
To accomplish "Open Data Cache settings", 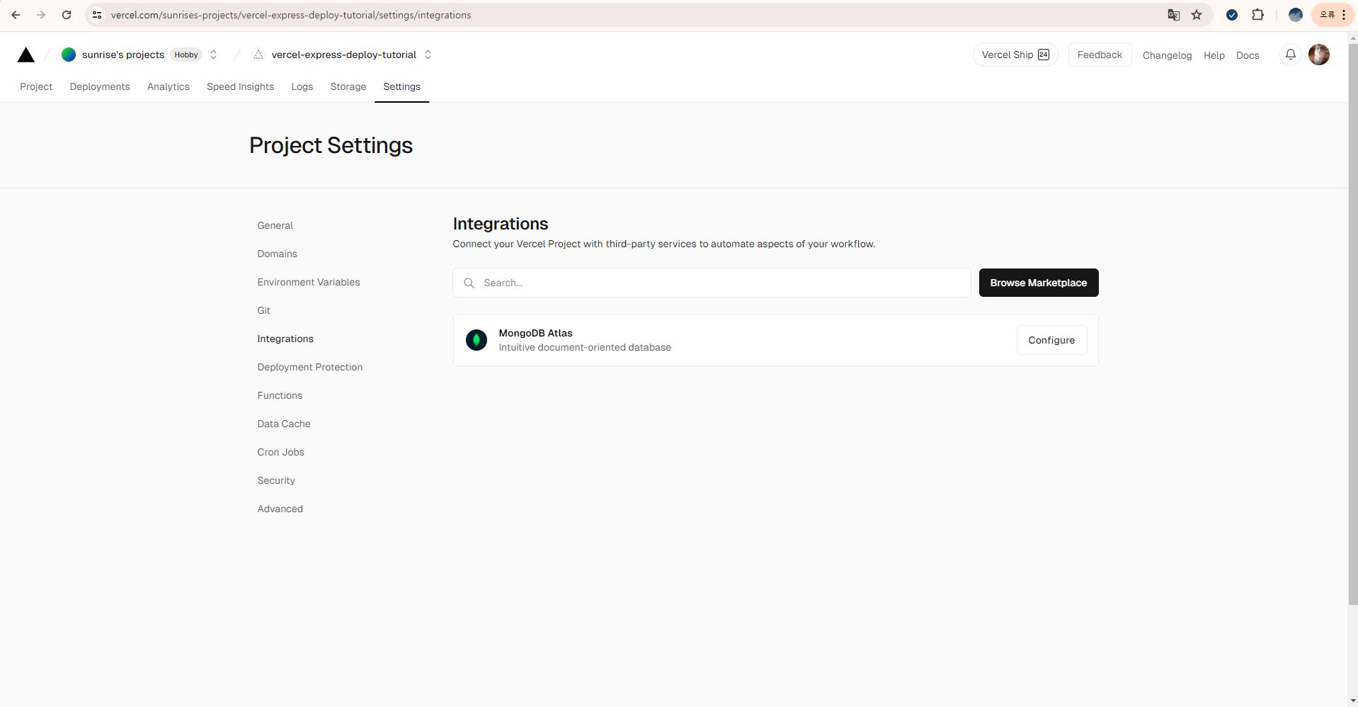I will click(284, 424).
